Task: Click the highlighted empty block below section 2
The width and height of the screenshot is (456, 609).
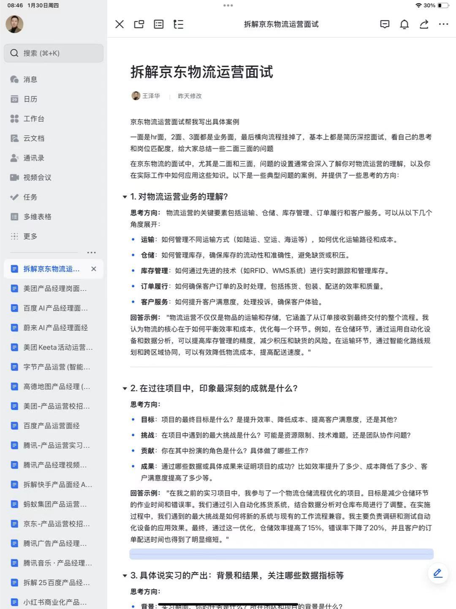Action: point(281,554)
